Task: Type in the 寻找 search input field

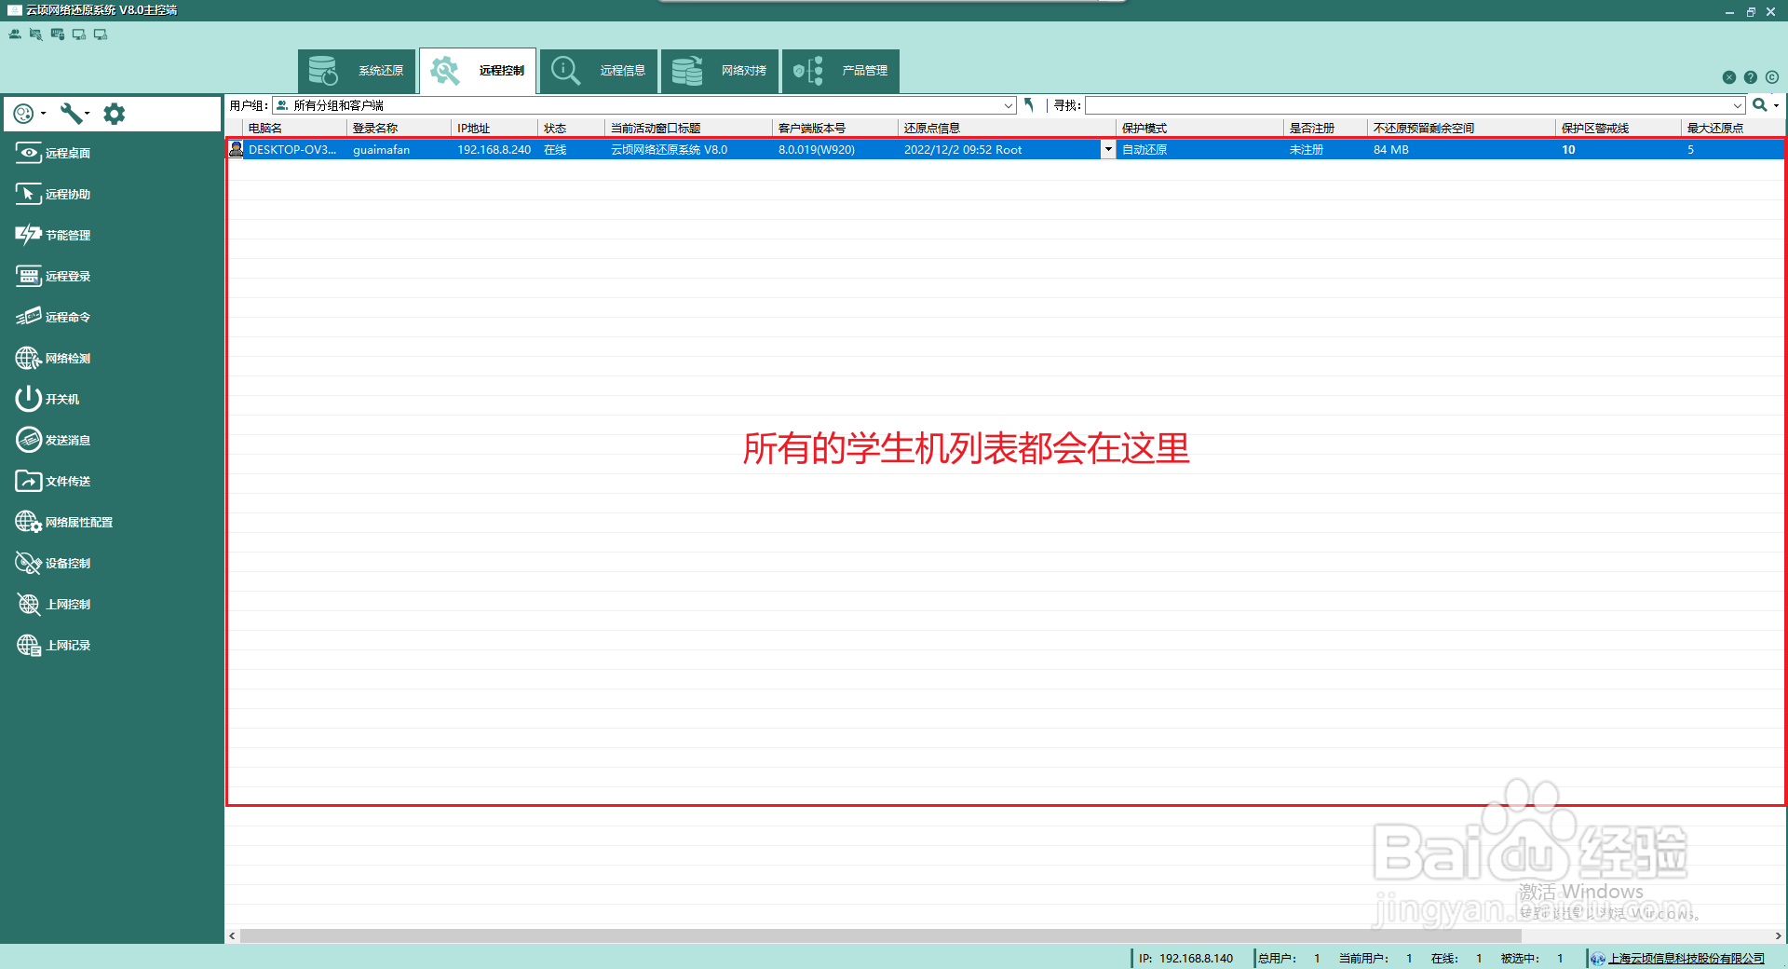Action: (x=1415, y=105)
